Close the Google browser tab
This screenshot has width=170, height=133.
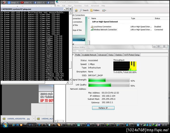tap(17, 2)
